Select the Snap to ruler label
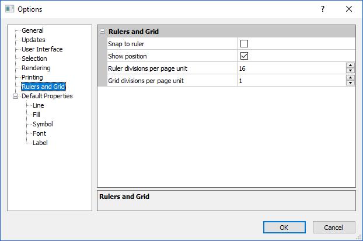363x241 pixels. coord(126,44)
